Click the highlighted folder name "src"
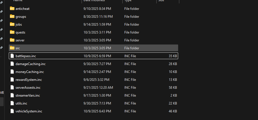 point(18,48)
